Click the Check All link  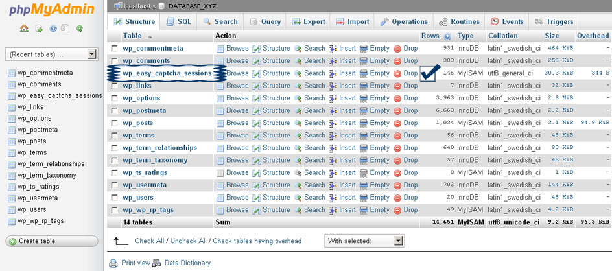(150, 241)
